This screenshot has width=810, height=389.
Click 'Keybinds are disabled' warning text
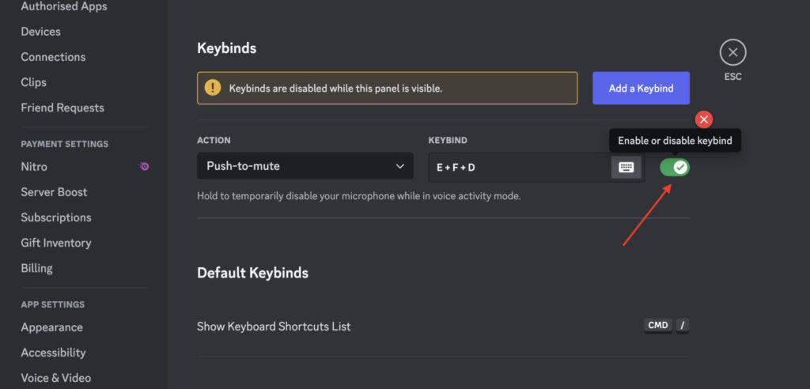[x=335, y=89]
